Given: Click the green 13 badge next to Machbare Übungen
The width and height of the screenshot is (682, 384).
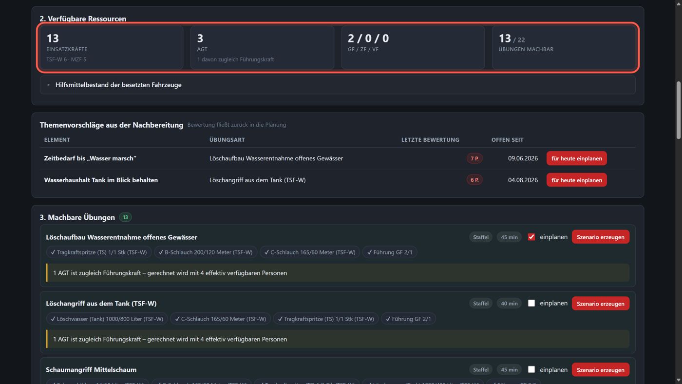Looking at the screenshot, I should point(125,217).
